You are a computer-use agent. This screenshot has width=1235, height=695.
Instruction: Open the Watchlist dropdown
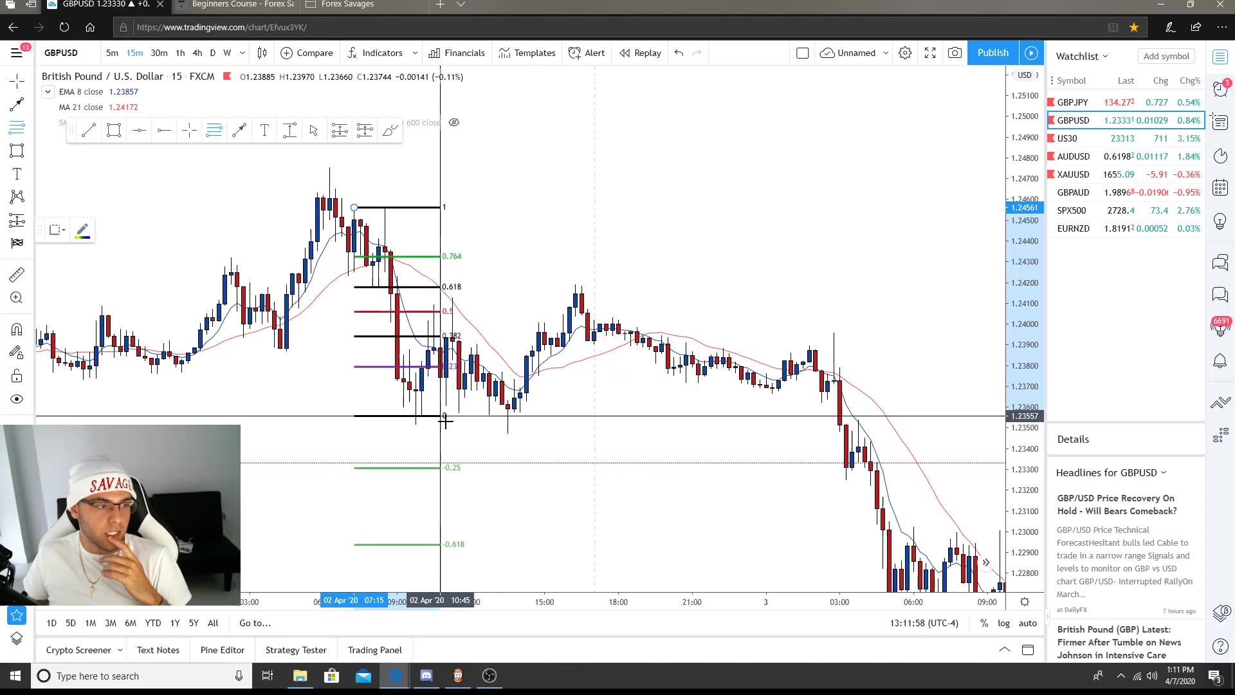[1082, 56]
